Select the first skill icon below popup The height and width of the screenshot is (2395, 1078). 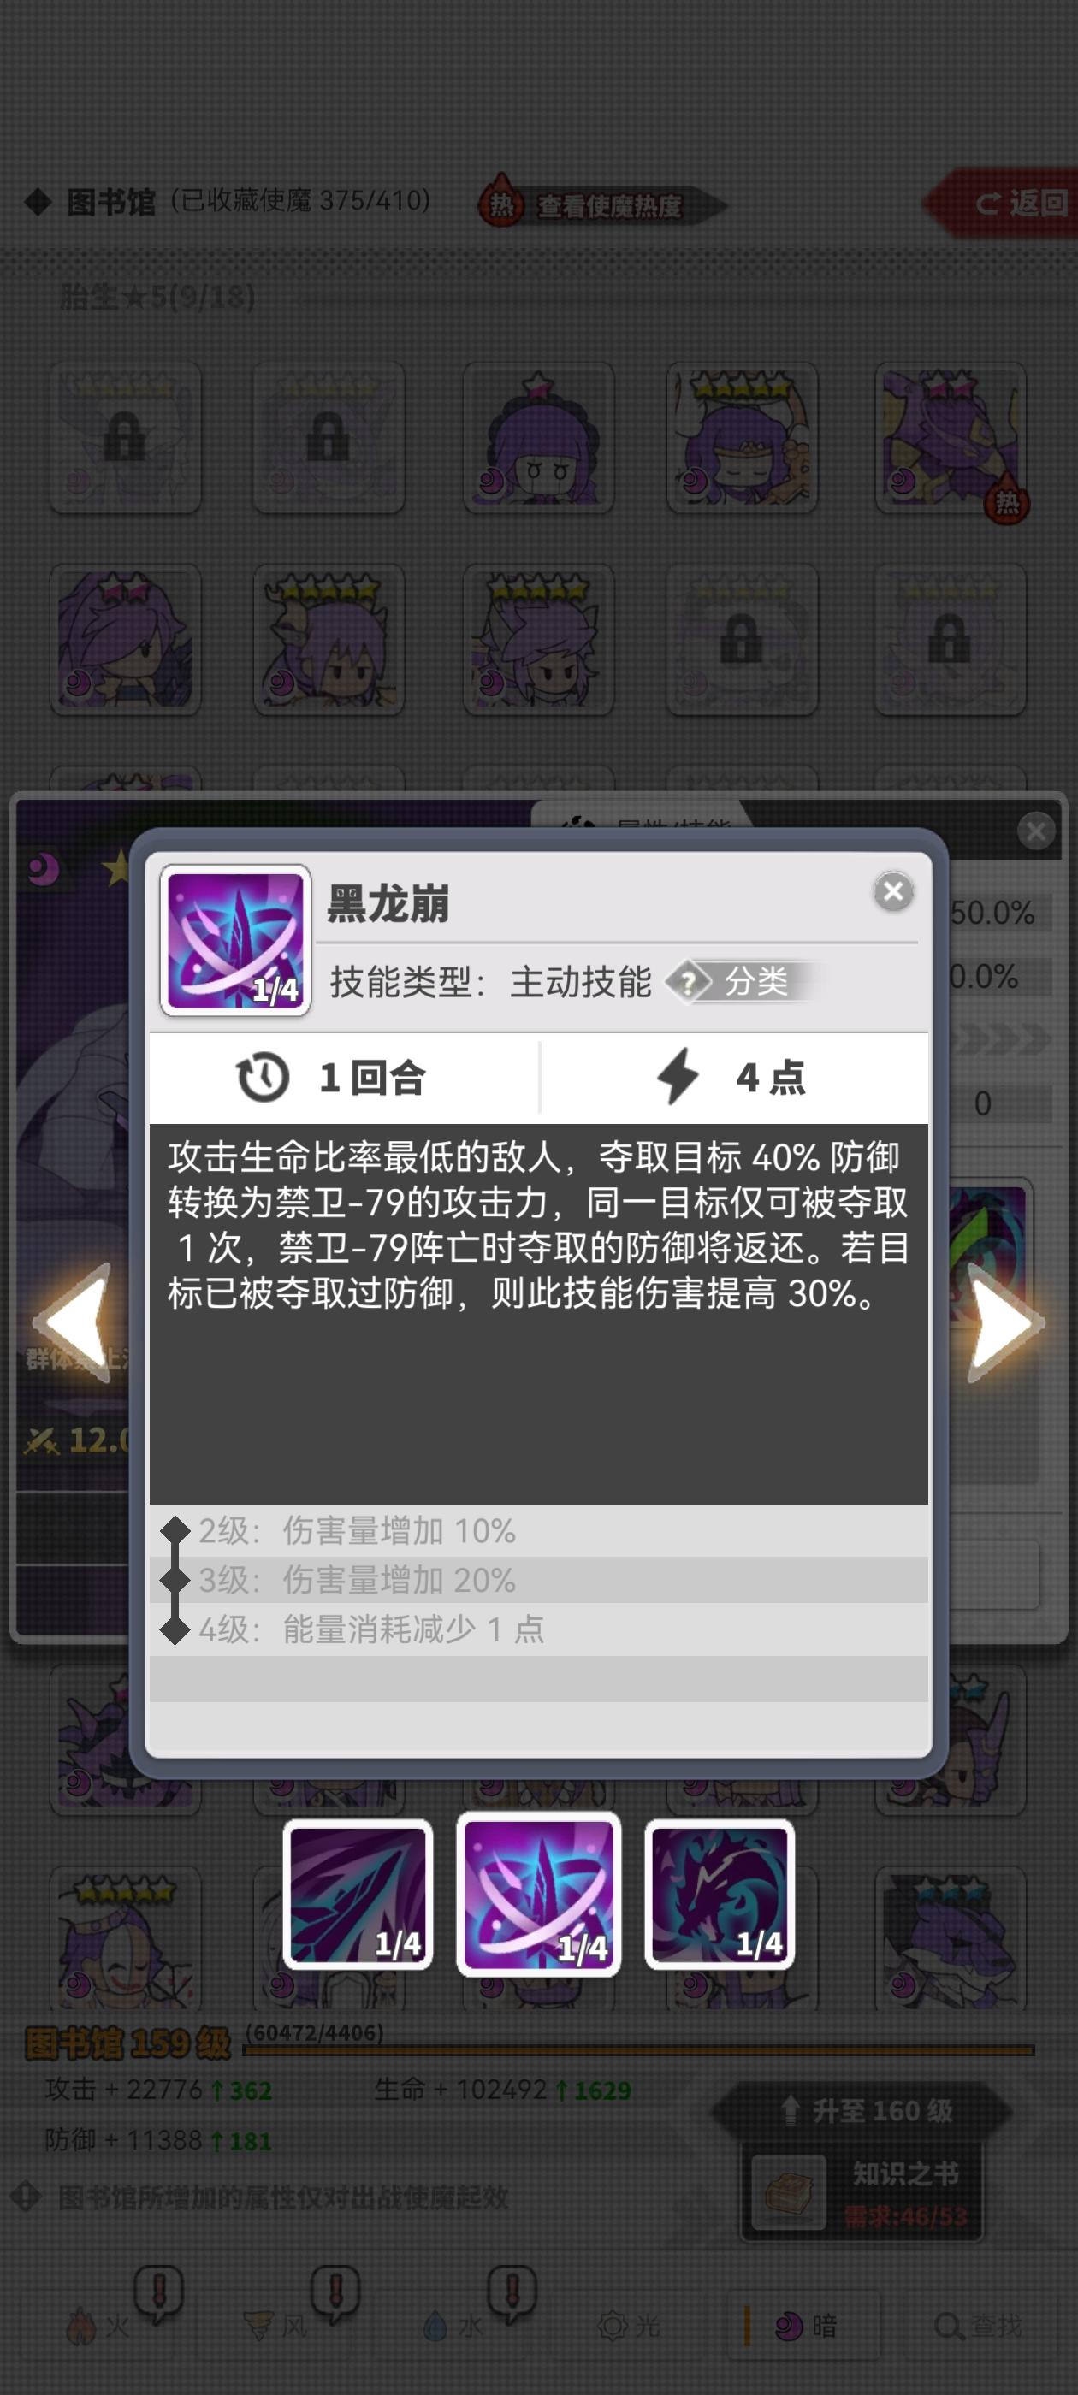pyautogui.click(x=358, y=1894)
